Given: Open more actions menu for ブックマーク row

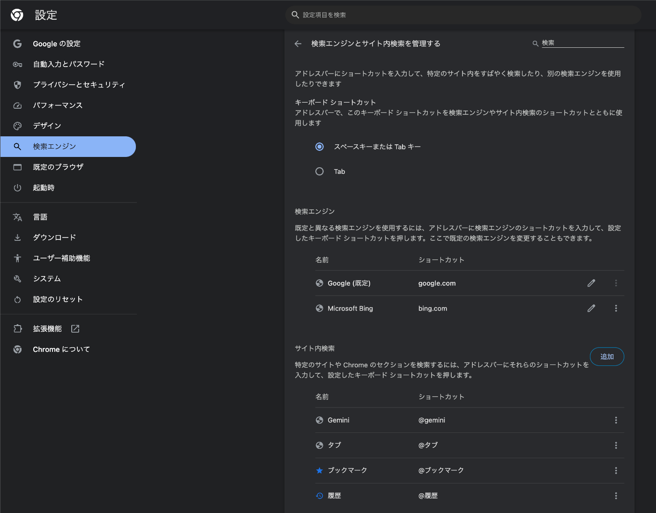Looking at the screenshot, I should (x=616, y=470).
